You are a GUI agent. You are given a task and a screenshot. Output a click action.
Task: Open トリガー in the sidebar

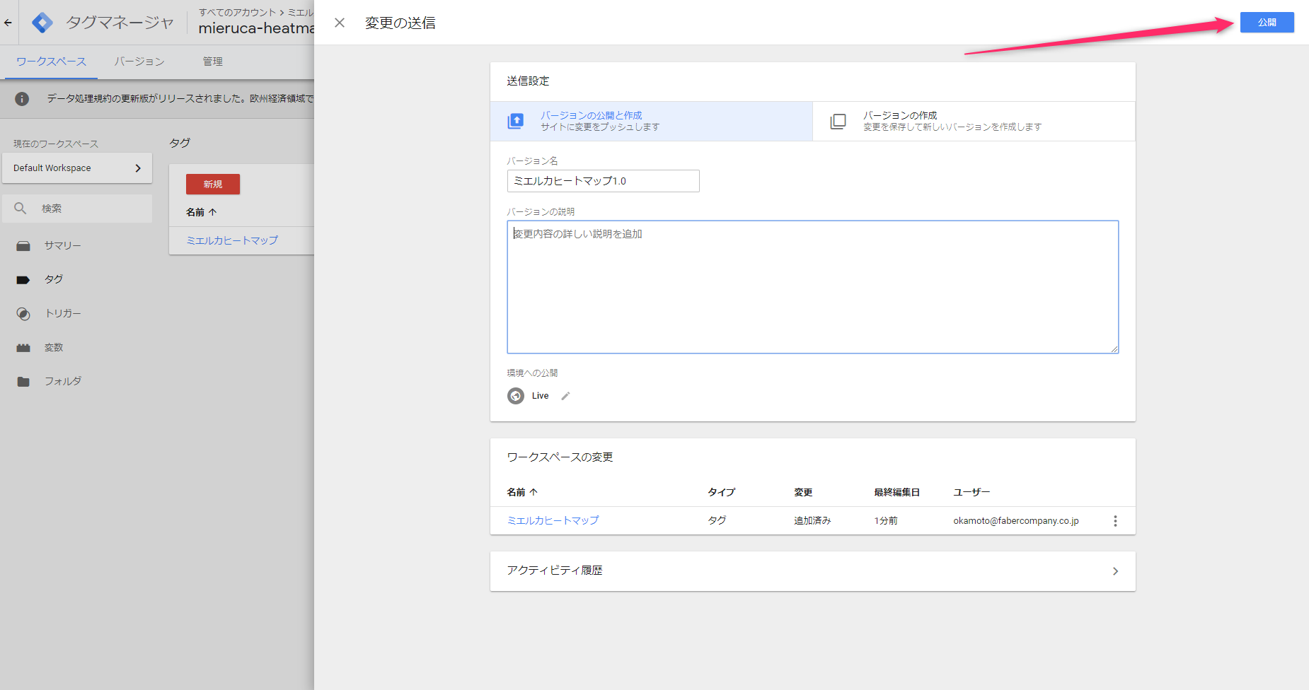(x=63, y=313)
